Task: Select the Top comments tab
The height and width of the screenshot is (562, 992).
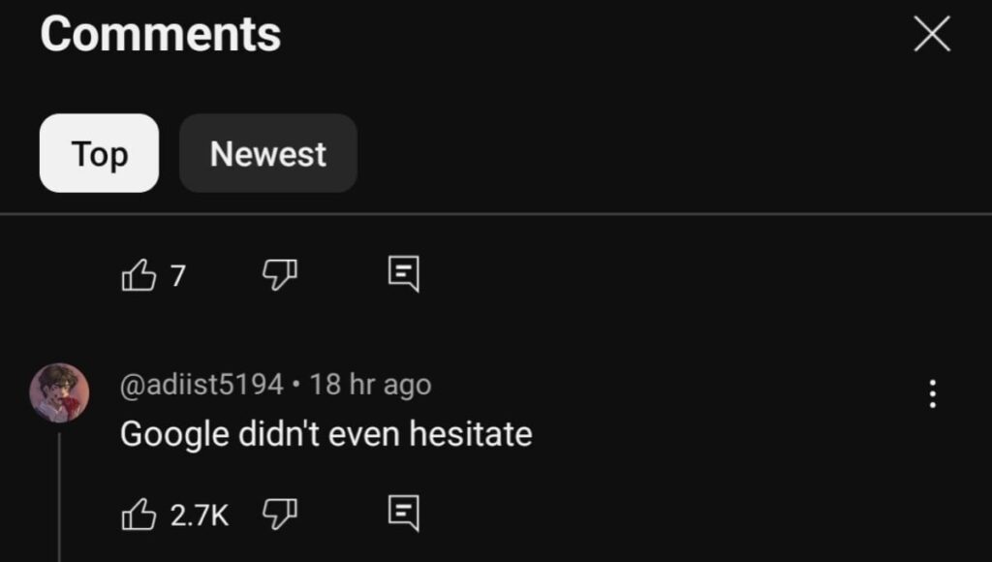Action: [x=99, y=153]
